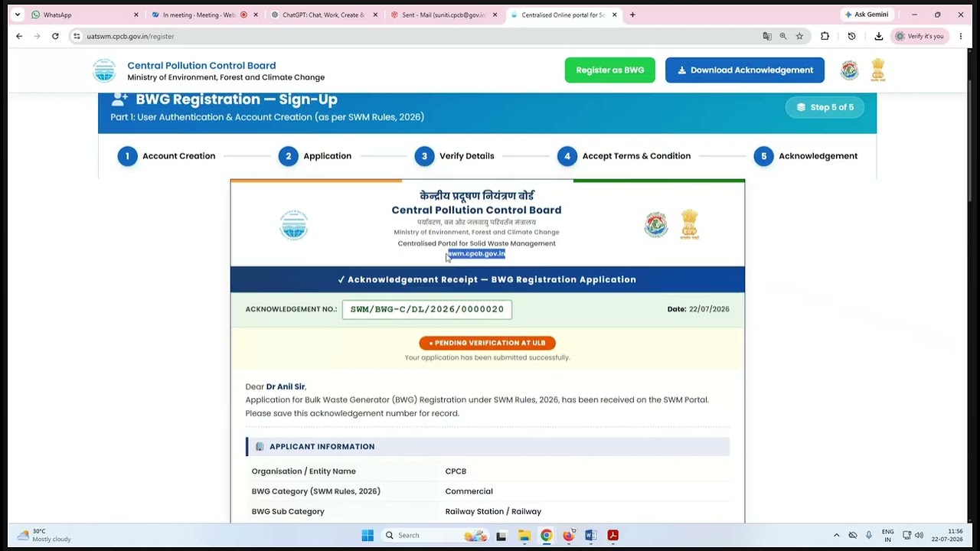Open Task View on the taskbar

pyautogui.click(x=501, y=535)
